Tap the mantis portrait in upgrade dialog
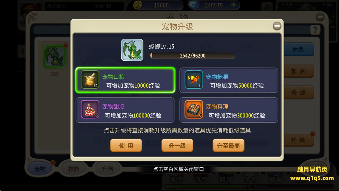Image resolution: width=339 pixels, height=191 pixels. [132, 50]
